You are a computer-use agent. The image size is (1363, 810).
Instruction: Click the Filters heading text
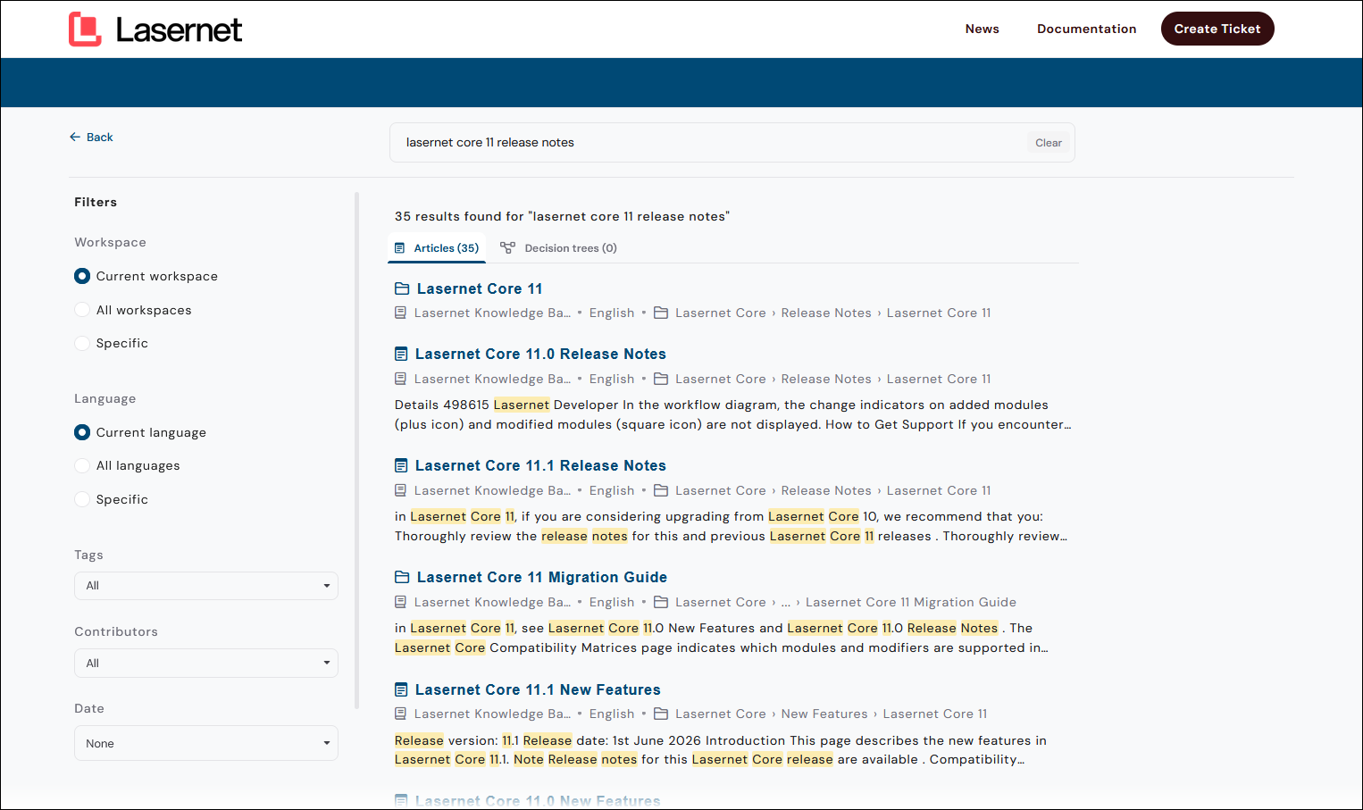96,203
